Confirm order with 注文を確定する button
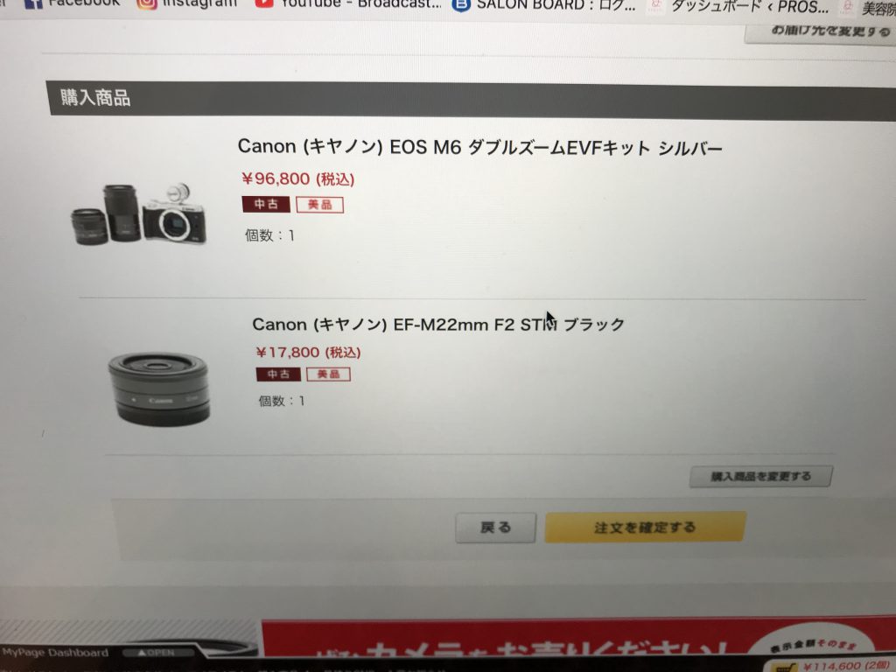This screenshot has height=672, width=896. (x=645, y=527)
